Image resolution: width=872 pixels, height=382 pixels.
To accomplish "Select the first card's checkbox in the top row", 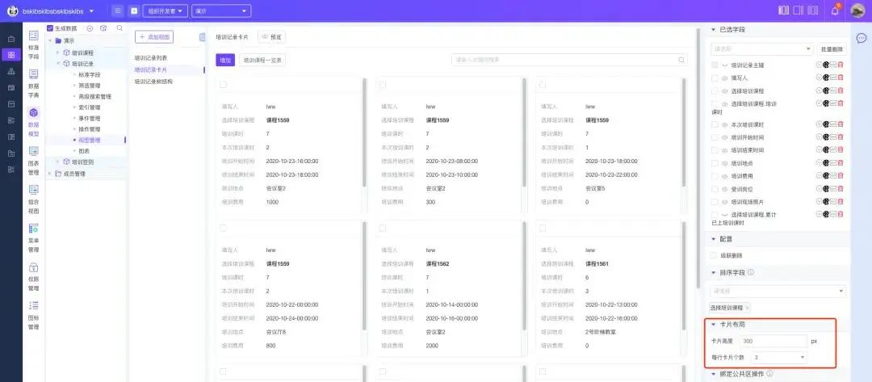I will tap(224, 85).
